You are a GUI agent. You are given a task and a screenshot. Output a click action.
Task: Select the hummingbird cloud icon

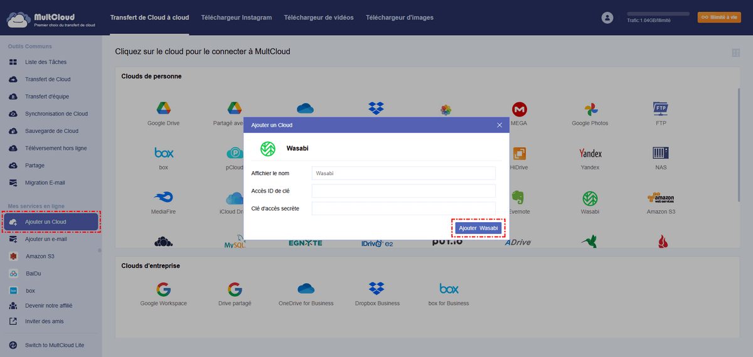pos(590,242)
